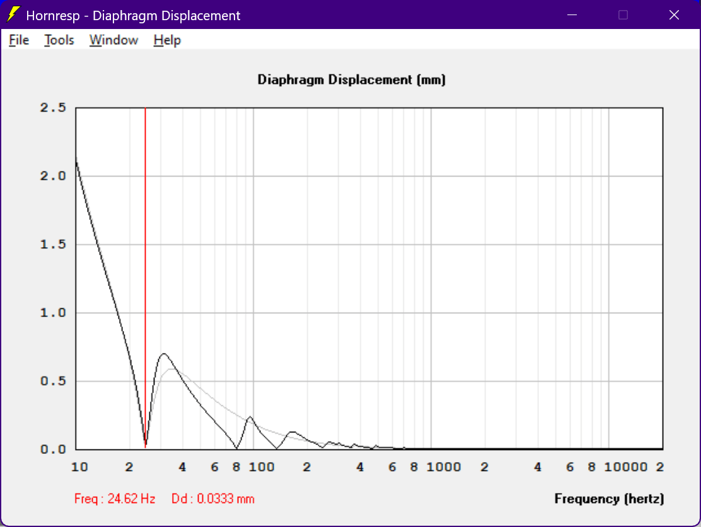Image resolution: width=701 pixels, height=527 pixels.
Task: Open the Window menu
Action: click(113, 40)
